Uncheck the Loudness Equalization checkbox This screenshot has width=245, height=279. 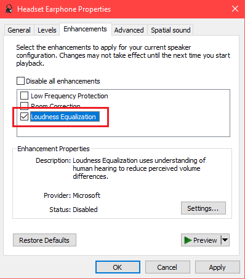click(24, 117)
